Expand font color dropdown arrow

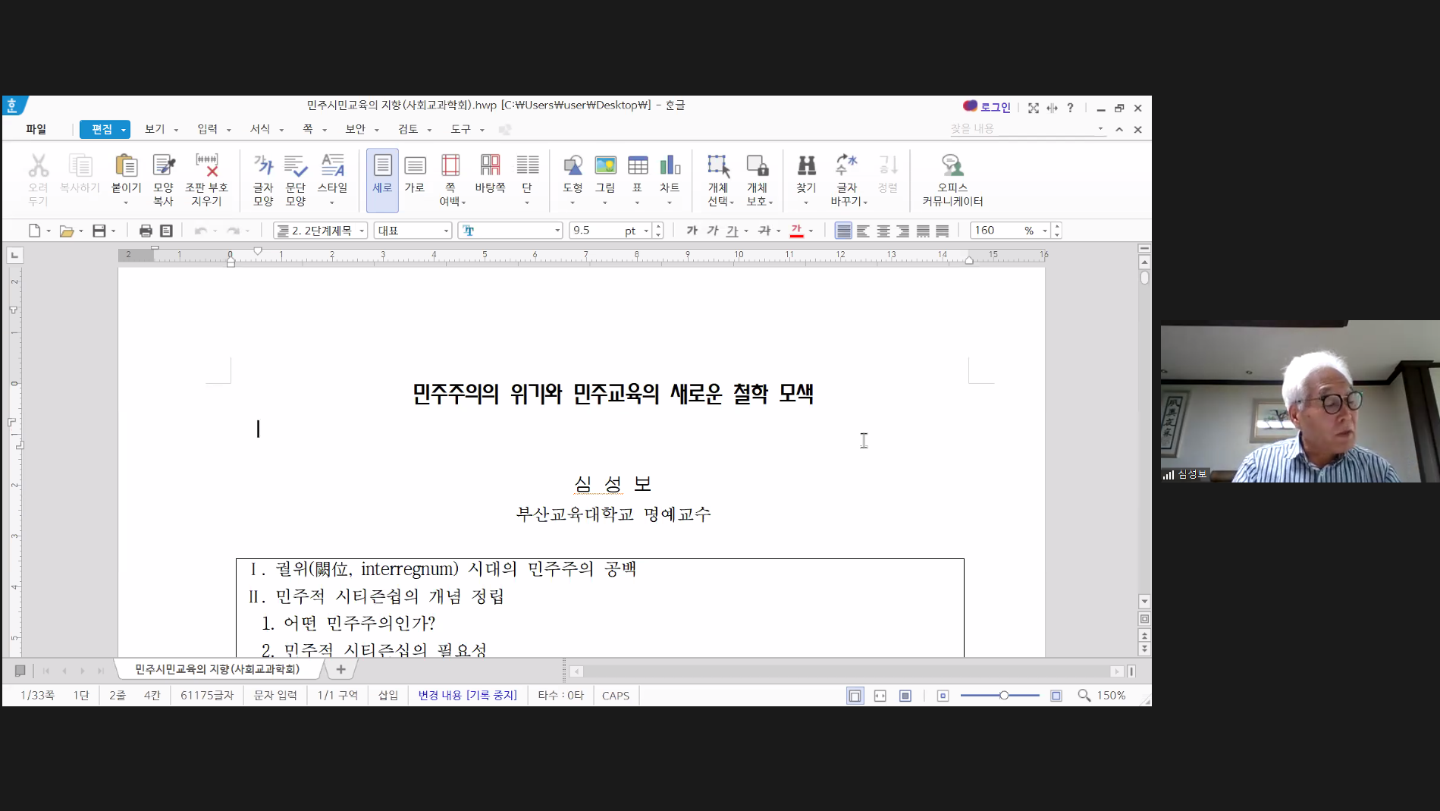click(811, 231)
